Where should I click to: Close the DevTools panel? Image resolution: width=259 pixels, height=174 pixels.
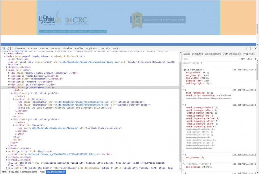tap(255, 48)
